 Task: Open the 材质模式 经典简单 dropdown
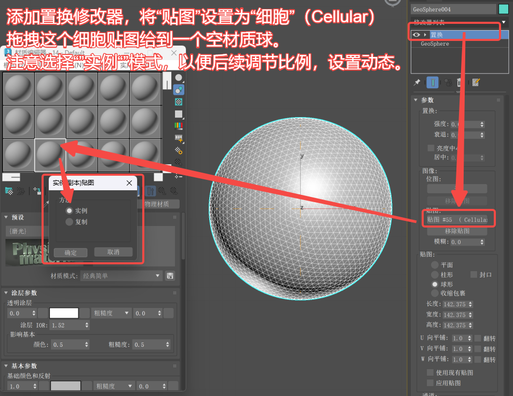[x=122, y=276]
